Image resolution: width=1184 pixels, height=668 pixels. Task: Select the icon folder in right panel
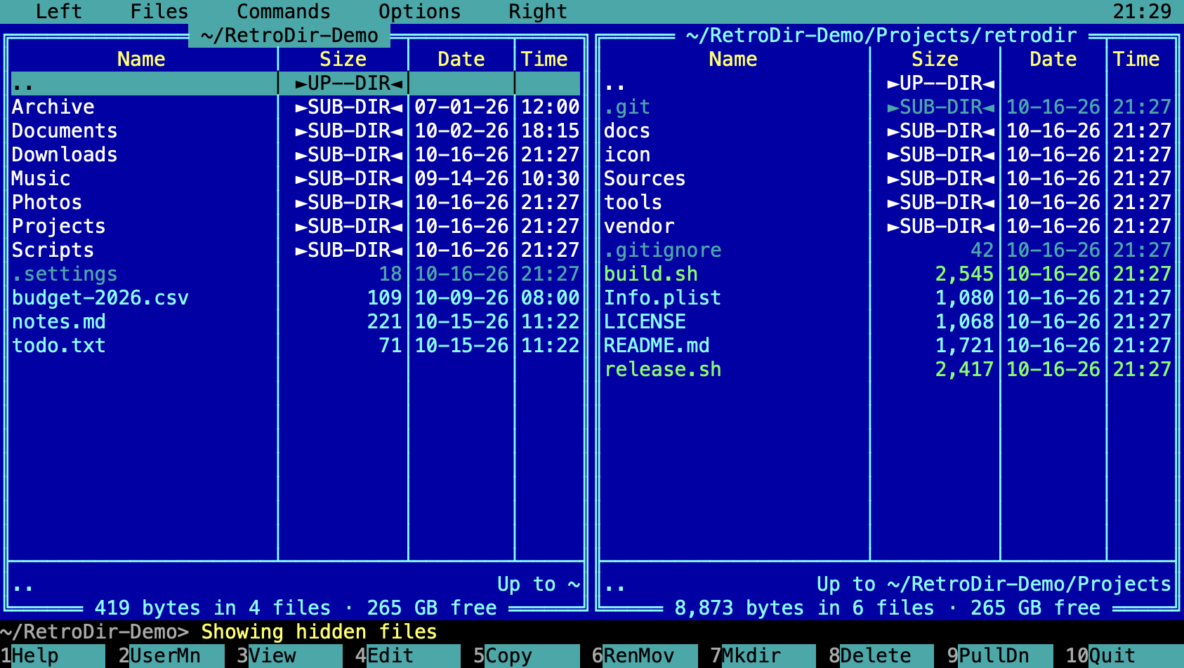pyautogui.click(x=888, y=155)
